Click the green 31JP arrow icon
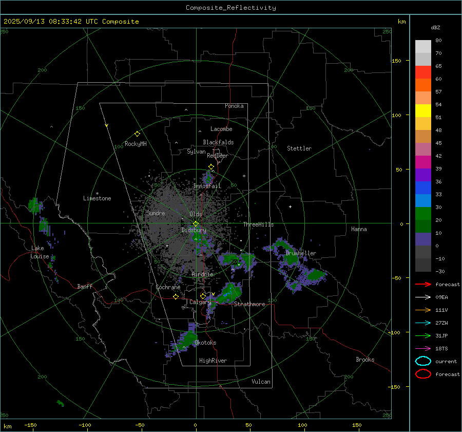This screenshot has width=462, height=432. [x=423, y=335]
